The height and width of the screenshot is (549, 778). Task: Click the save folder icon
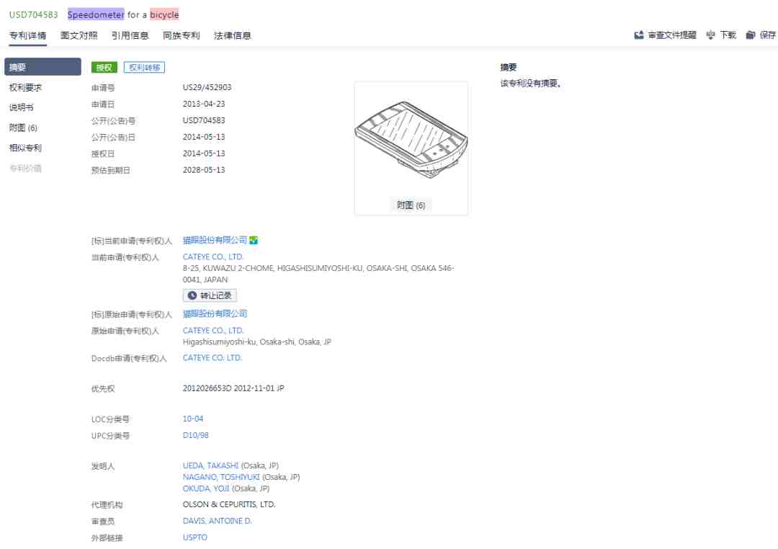[x=751, y=35]
